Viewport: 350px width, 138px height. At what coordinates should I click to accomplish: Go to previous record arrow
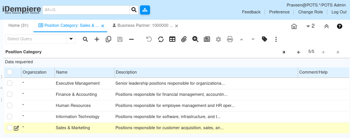click(299, 52)
